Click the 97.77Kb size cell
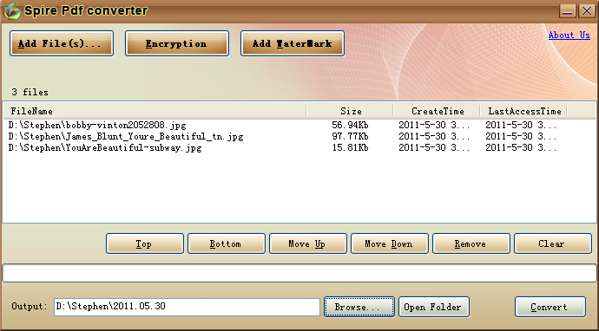The image size is (599, 331). click(x=350, y=137)
